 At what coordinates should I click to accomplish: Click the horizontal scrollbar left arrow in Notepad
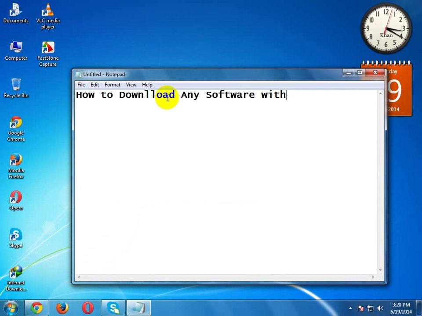79,277
